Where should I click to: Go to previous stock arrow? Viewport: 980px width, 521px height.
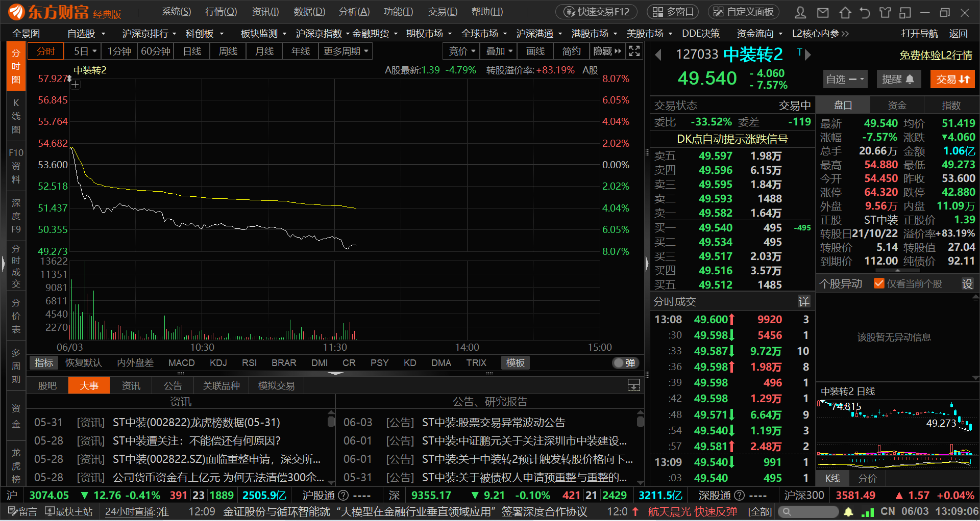(x=658, y=55)
